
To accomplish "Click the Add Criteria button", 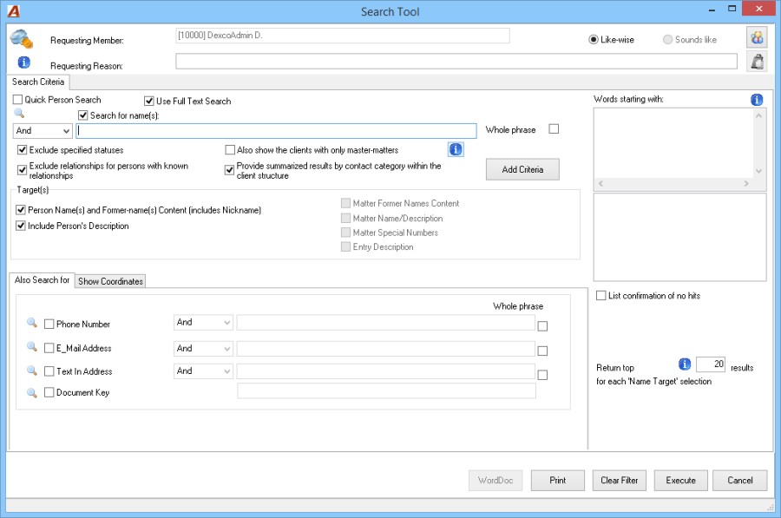I will click(x=522, y=169).
